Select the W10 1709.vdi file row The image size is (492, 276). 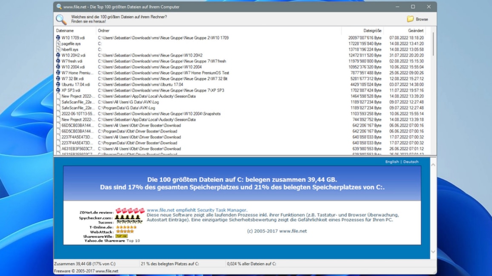pos(240,37)
